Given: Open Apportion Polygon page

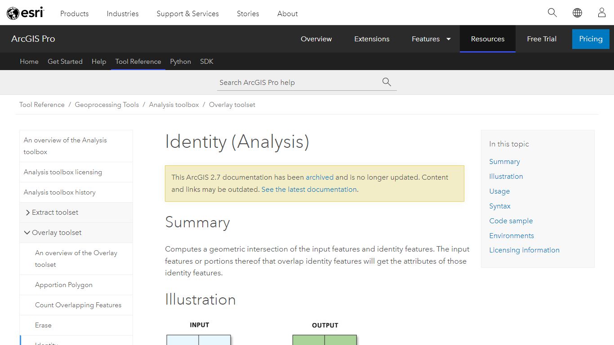Looking at the screenshot, I should click(76, 285).
